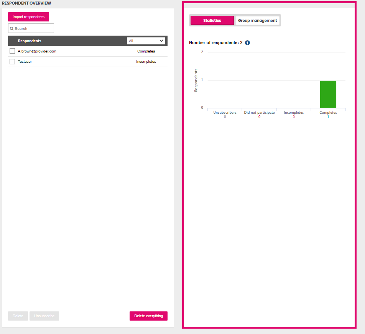Select the Testuser respondent name
The image size is (365, 334).
[25, 62]
